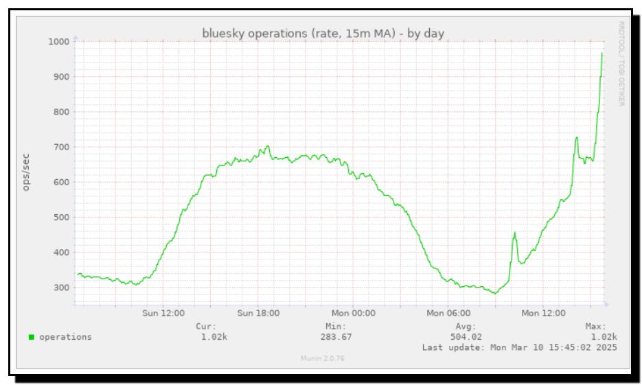Click the chart title 'bluesky operations (rate, 15m MA) - by day'
The width and height of the screenshot is (642, 385).
coord(323,34)
